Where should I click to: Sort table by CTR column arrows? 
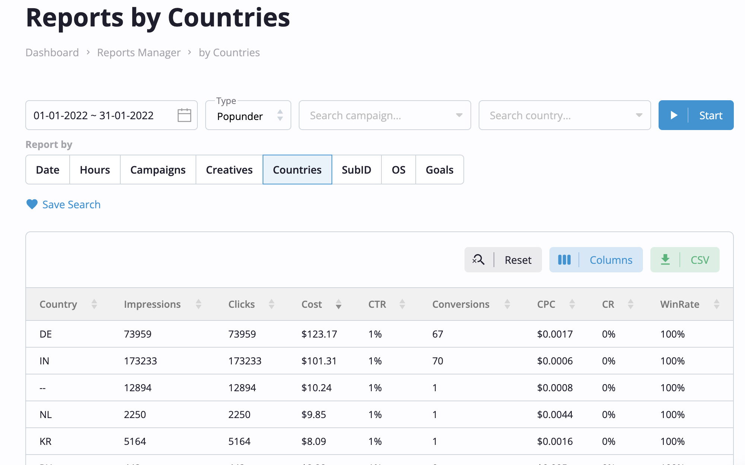click(402, 304)
